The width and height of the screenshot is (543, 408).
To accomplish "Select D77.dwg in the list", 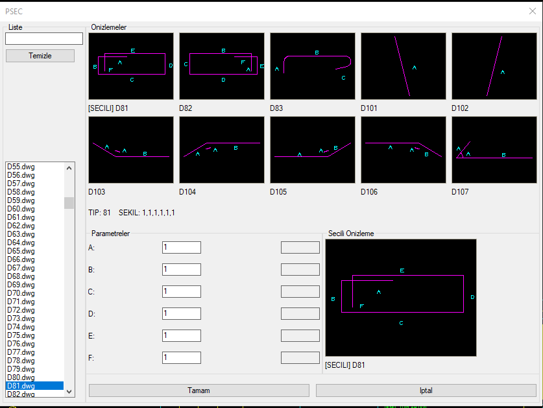I will coord(34,352).
